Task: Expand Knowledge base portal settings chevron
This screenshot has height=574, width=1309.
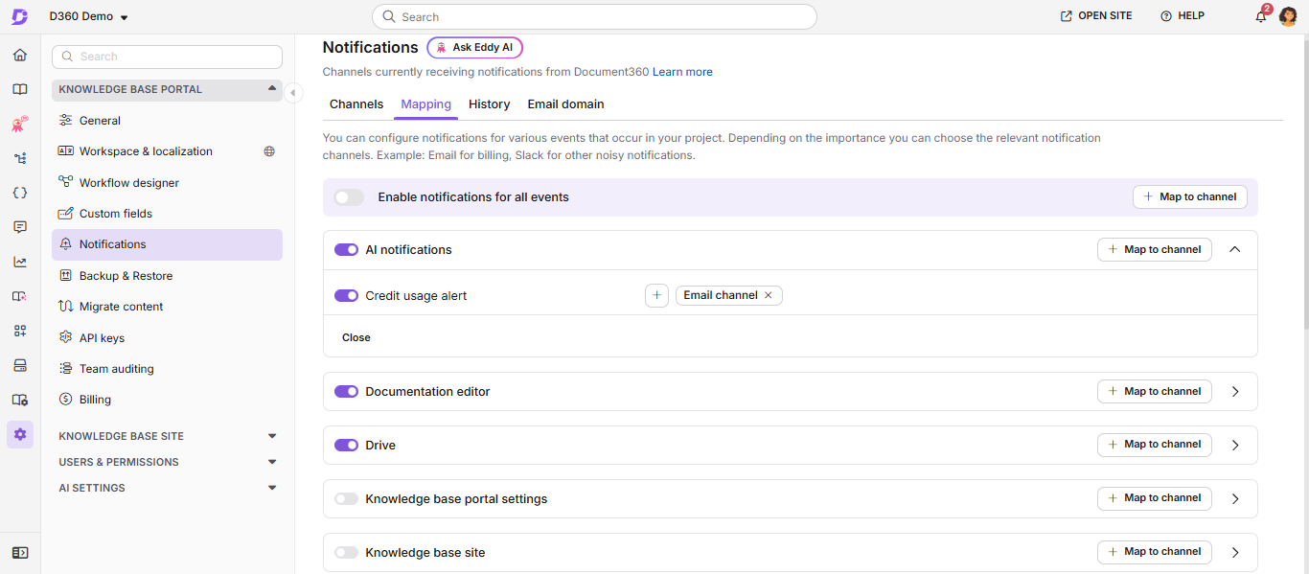Action: (x=1235, y=499)
